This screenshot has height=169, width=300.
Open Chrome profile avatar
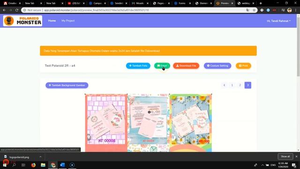pos(290,10)
